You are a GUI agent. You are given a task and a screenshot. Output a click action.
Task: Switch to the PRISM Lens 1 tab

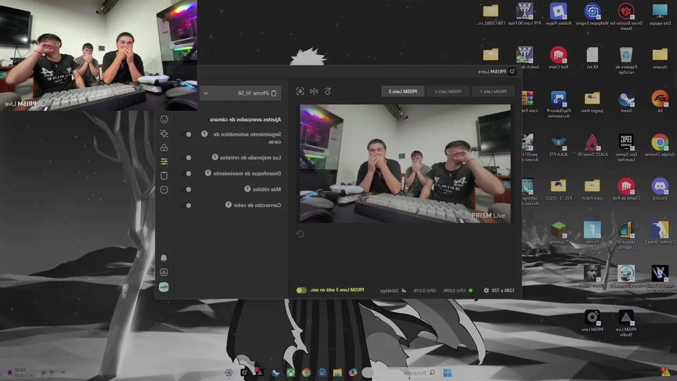(493, 92)
